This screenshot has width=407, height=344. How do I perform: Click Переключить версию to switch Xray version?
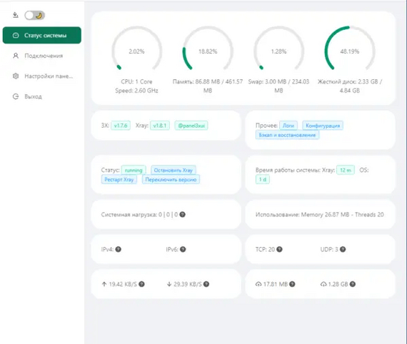(171, 180)
